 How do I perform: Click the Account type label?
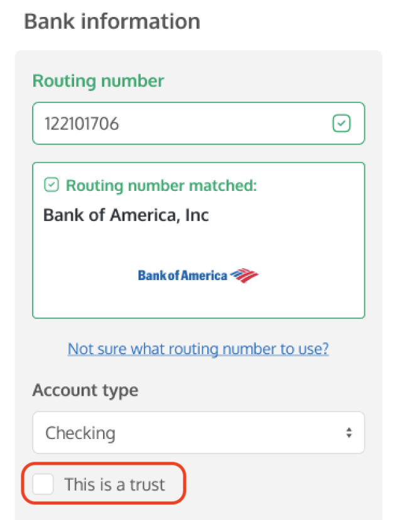[x=85, y=390]
